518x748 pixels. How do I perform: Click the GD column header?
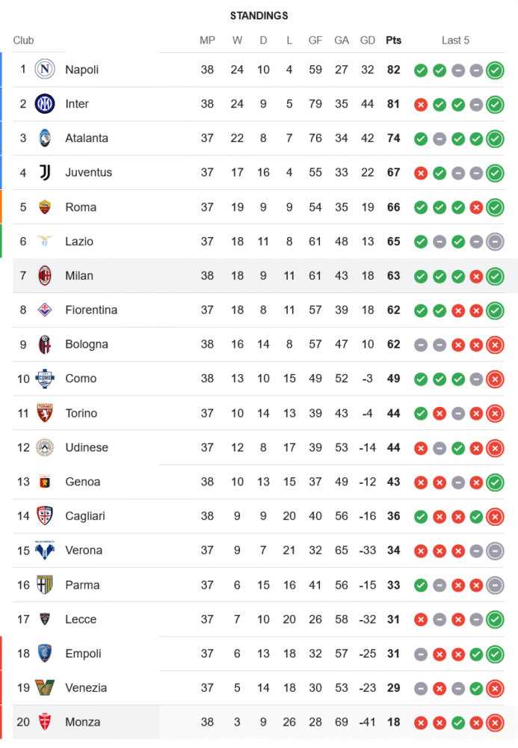pyautogui.click(x=368, y=40)
